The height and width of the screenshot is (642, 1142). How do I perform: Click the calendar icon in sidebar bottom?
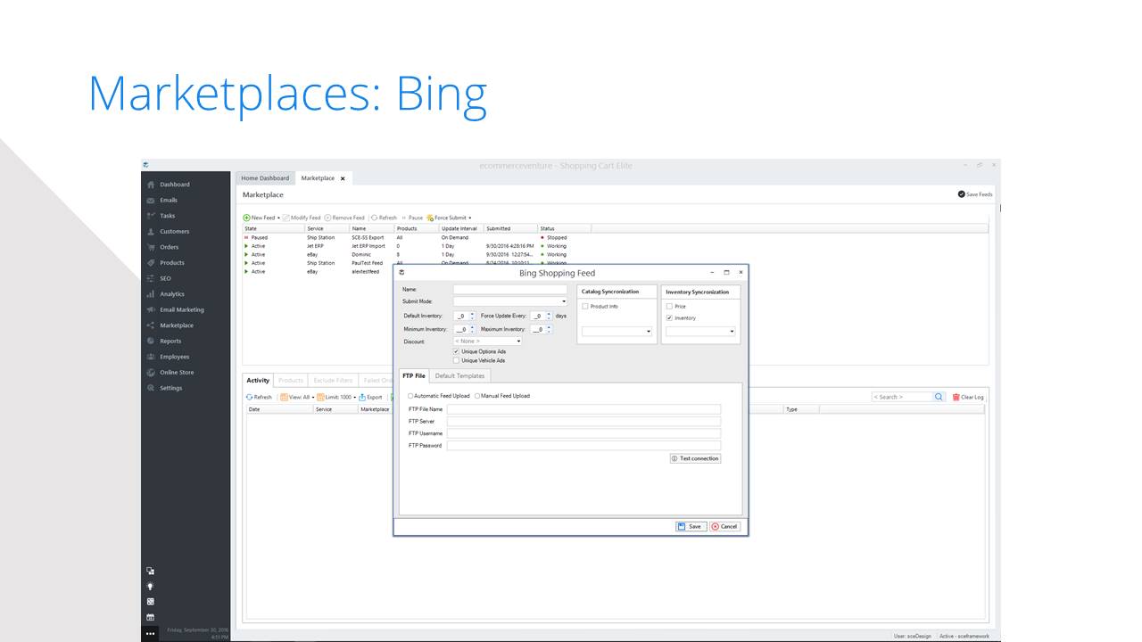(x=151, y=617)
